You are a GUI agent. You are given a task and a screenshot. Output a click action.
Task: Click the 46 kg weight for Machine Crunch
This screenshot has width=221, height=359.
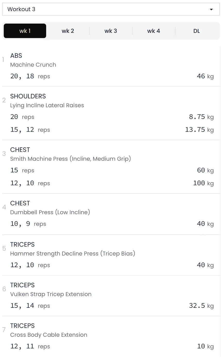[x=205, y=76]
